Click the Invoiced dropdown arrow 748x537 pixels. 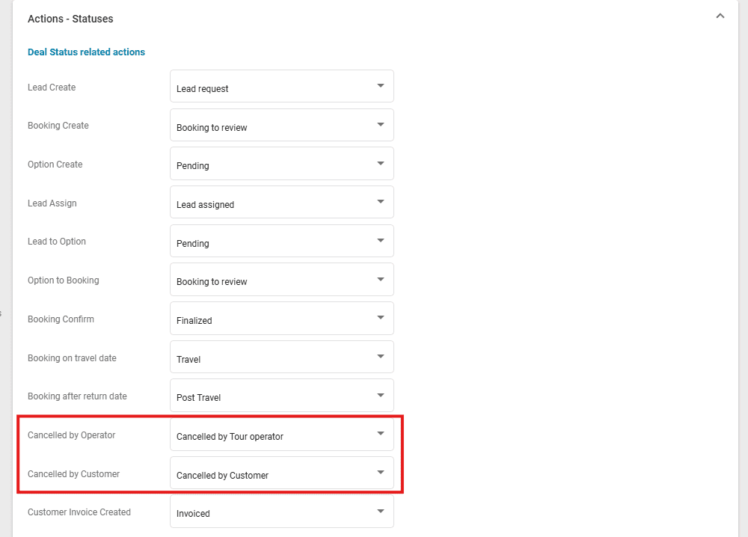tap(380, 512)
